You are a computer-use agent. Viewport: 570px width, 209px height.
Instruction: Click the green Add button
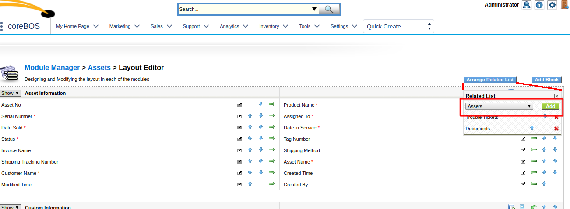tap(550, 106)
